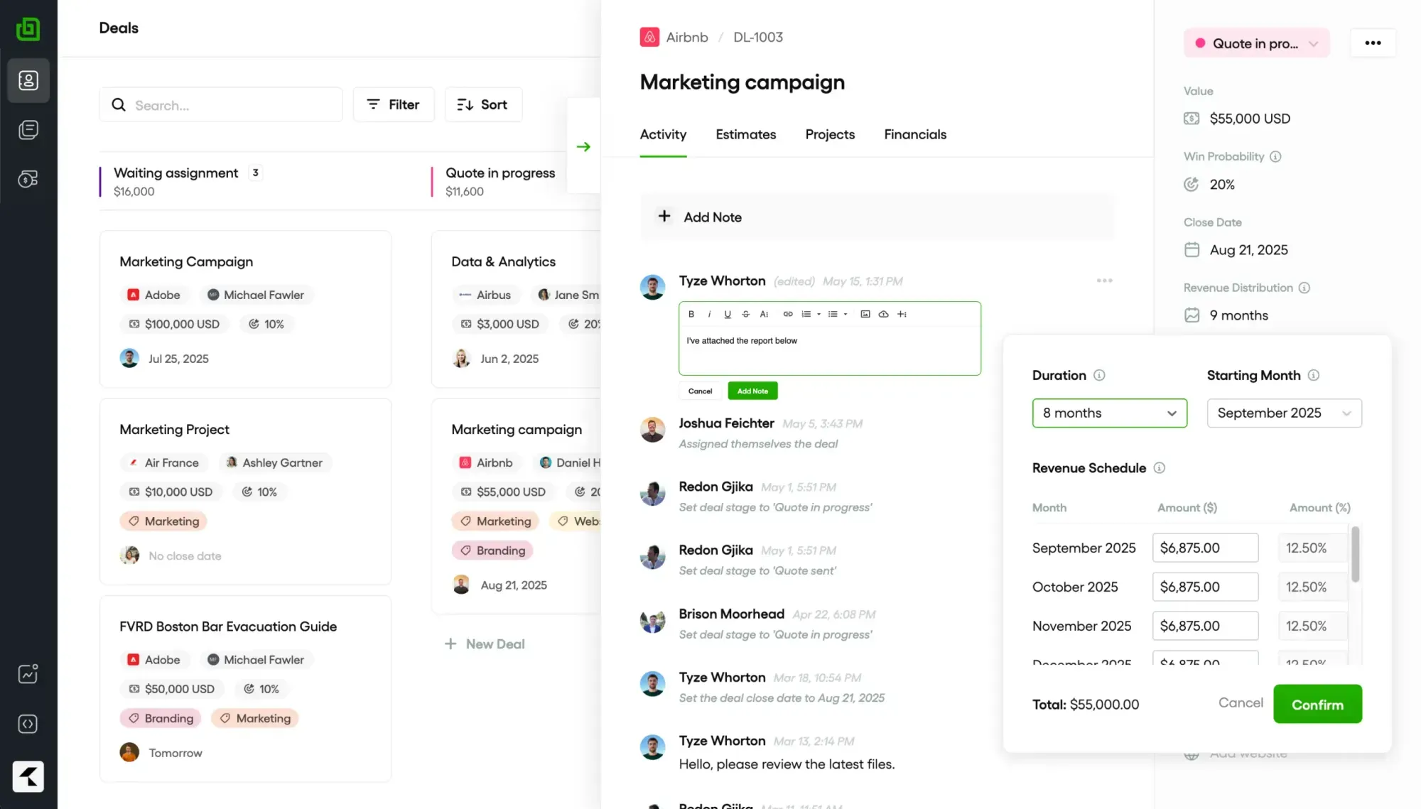Click the Revenue Schedule scrollbar
The height and width of the screenshot is (809, 1421).
(x=1355, y=554)
